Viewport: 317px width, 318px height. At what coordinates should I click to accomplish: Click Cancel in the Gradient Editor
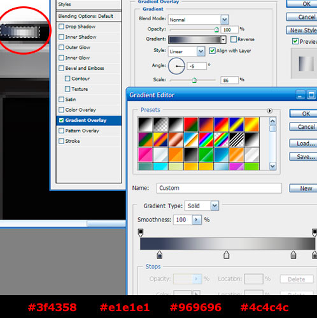click(304, 127)
